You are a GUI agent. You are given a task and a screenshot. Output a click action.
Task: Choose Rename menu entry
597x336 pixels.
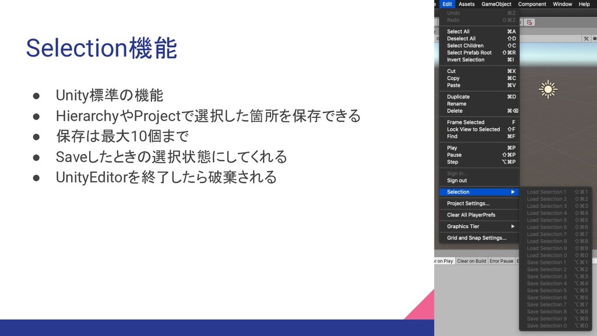[x=480, y=104]
